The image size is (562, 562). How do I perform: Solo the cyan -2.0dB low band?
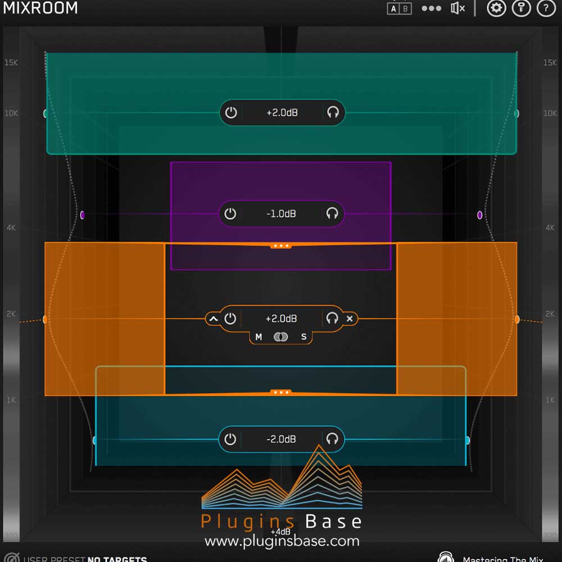[332, 439]
